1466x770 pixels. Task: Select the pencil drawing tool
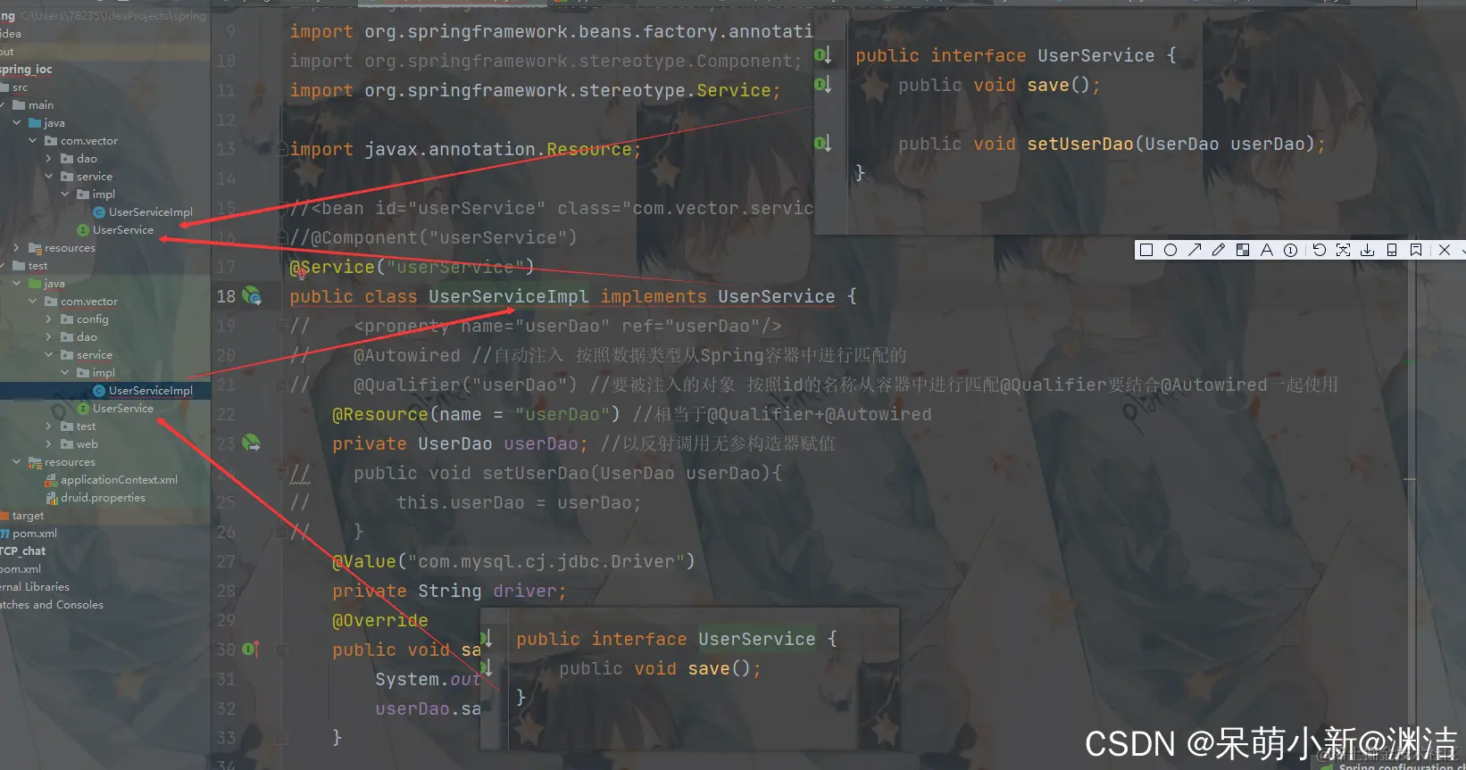coord(1219,251)
